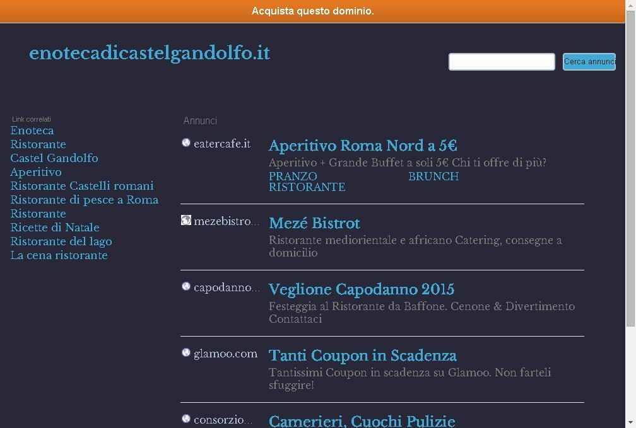636x428 pixels.
Task: Click the consorzio domain text
Action: (x=223, y=420)
